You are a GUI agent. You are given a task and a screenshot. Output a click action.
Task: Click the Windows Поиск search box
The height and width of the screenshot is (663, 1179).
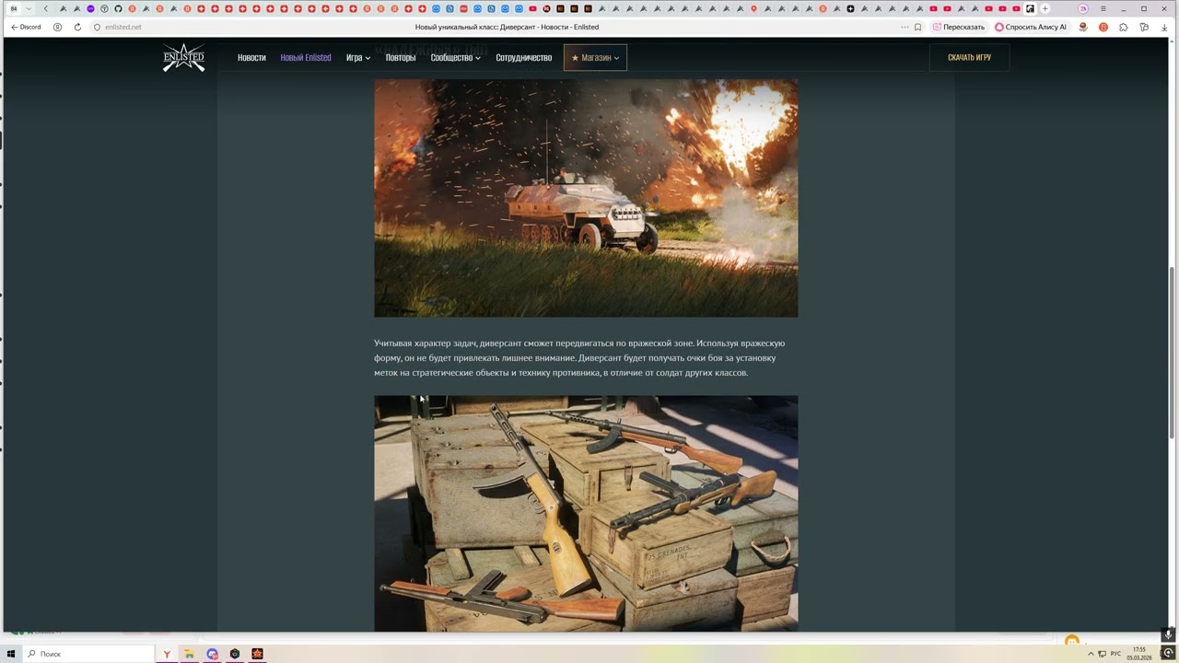click(88, 654)
